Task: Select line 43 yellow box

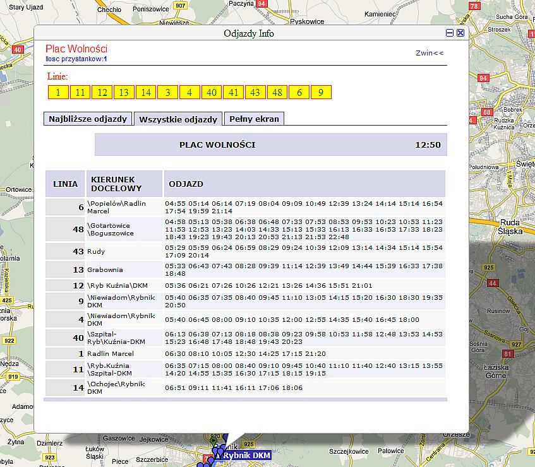Action: pos(255,92)
